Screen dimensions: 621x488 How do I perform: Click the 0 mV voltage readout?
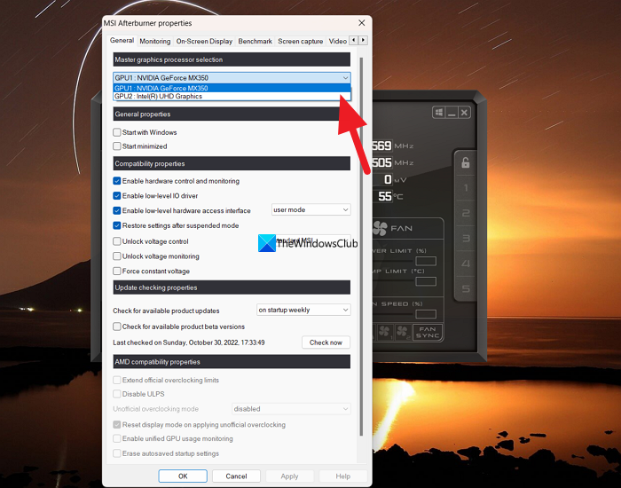coord(389,180)
